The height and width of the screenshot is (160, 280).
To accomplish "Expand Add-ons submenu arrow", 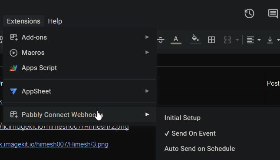I will coord(147,37).
